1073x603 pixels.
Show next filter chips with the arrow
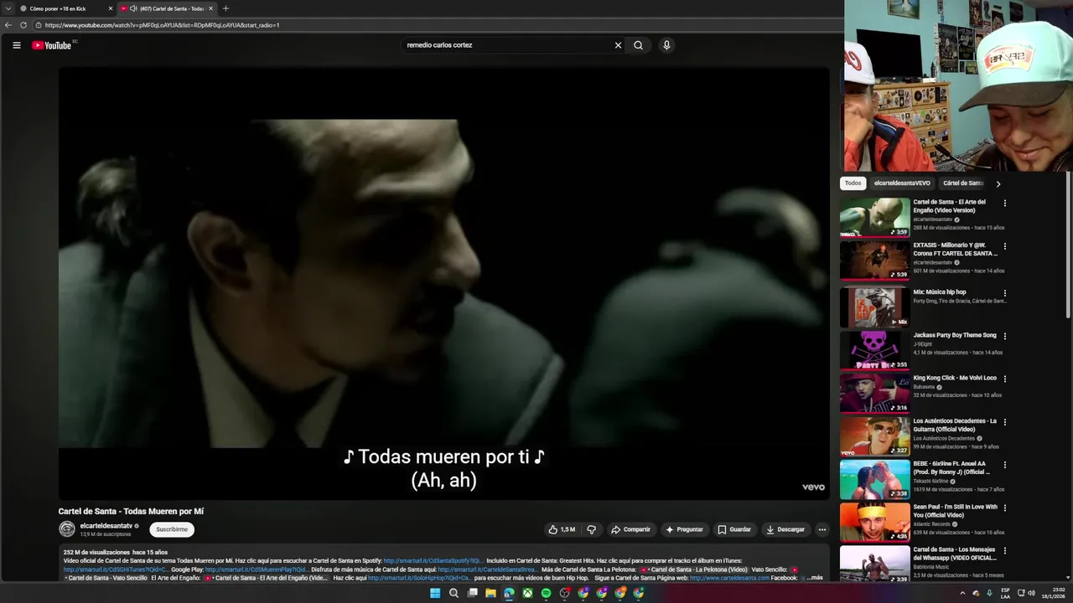[998, 183]
